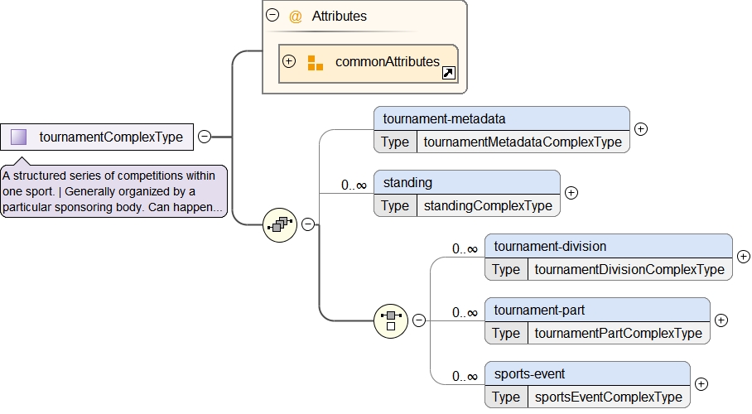Select the tournament-part element name

[x=539, y=310]
